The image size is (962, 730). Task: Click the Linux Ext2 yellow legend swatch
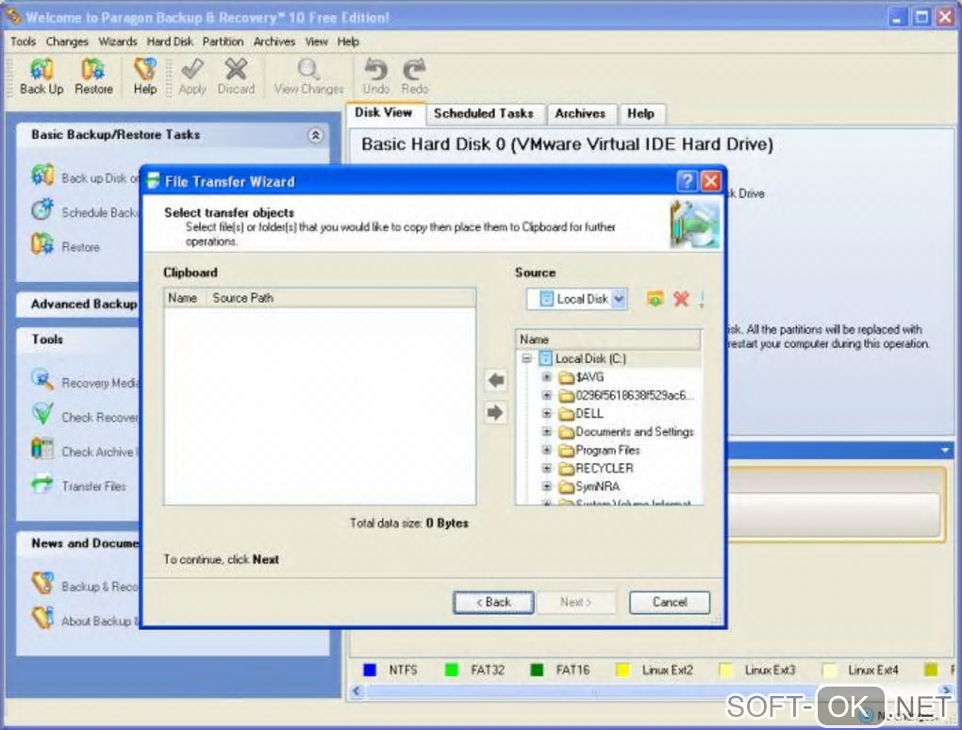point(622,670)
